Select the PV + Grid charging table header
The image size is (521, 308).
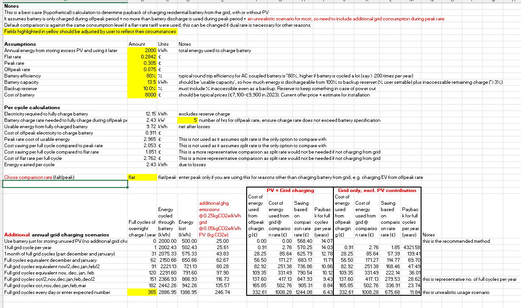click(x=289, y=190)
